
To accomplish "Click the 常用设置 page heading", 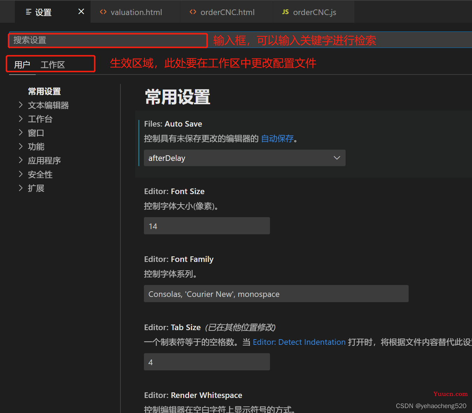I will coord(178,97).
